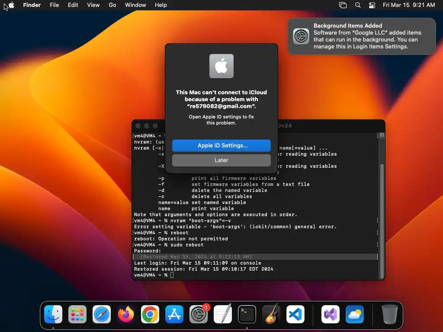
Task: Click "delete all variables" text in Terminal
Action: pyautogui.click(x=222, y=197)
